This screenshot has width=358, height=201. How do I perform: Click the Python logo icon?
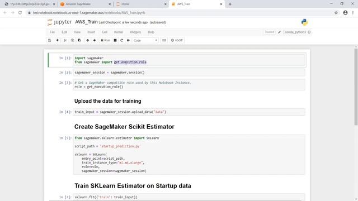pos(304,22)
